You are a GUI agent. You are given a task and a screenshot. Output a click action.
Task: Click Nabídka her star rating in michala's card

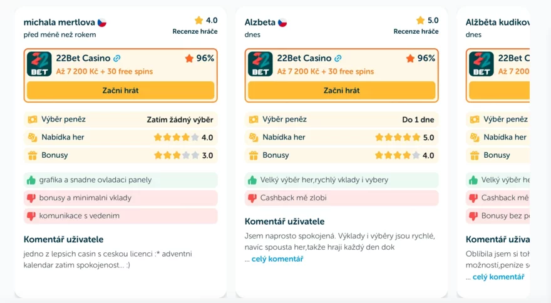click(177, 138)
